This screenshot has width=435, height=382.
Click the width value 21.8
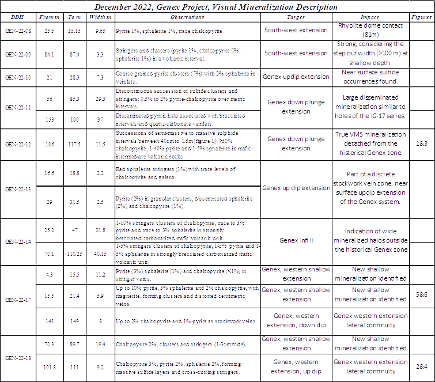100,230
